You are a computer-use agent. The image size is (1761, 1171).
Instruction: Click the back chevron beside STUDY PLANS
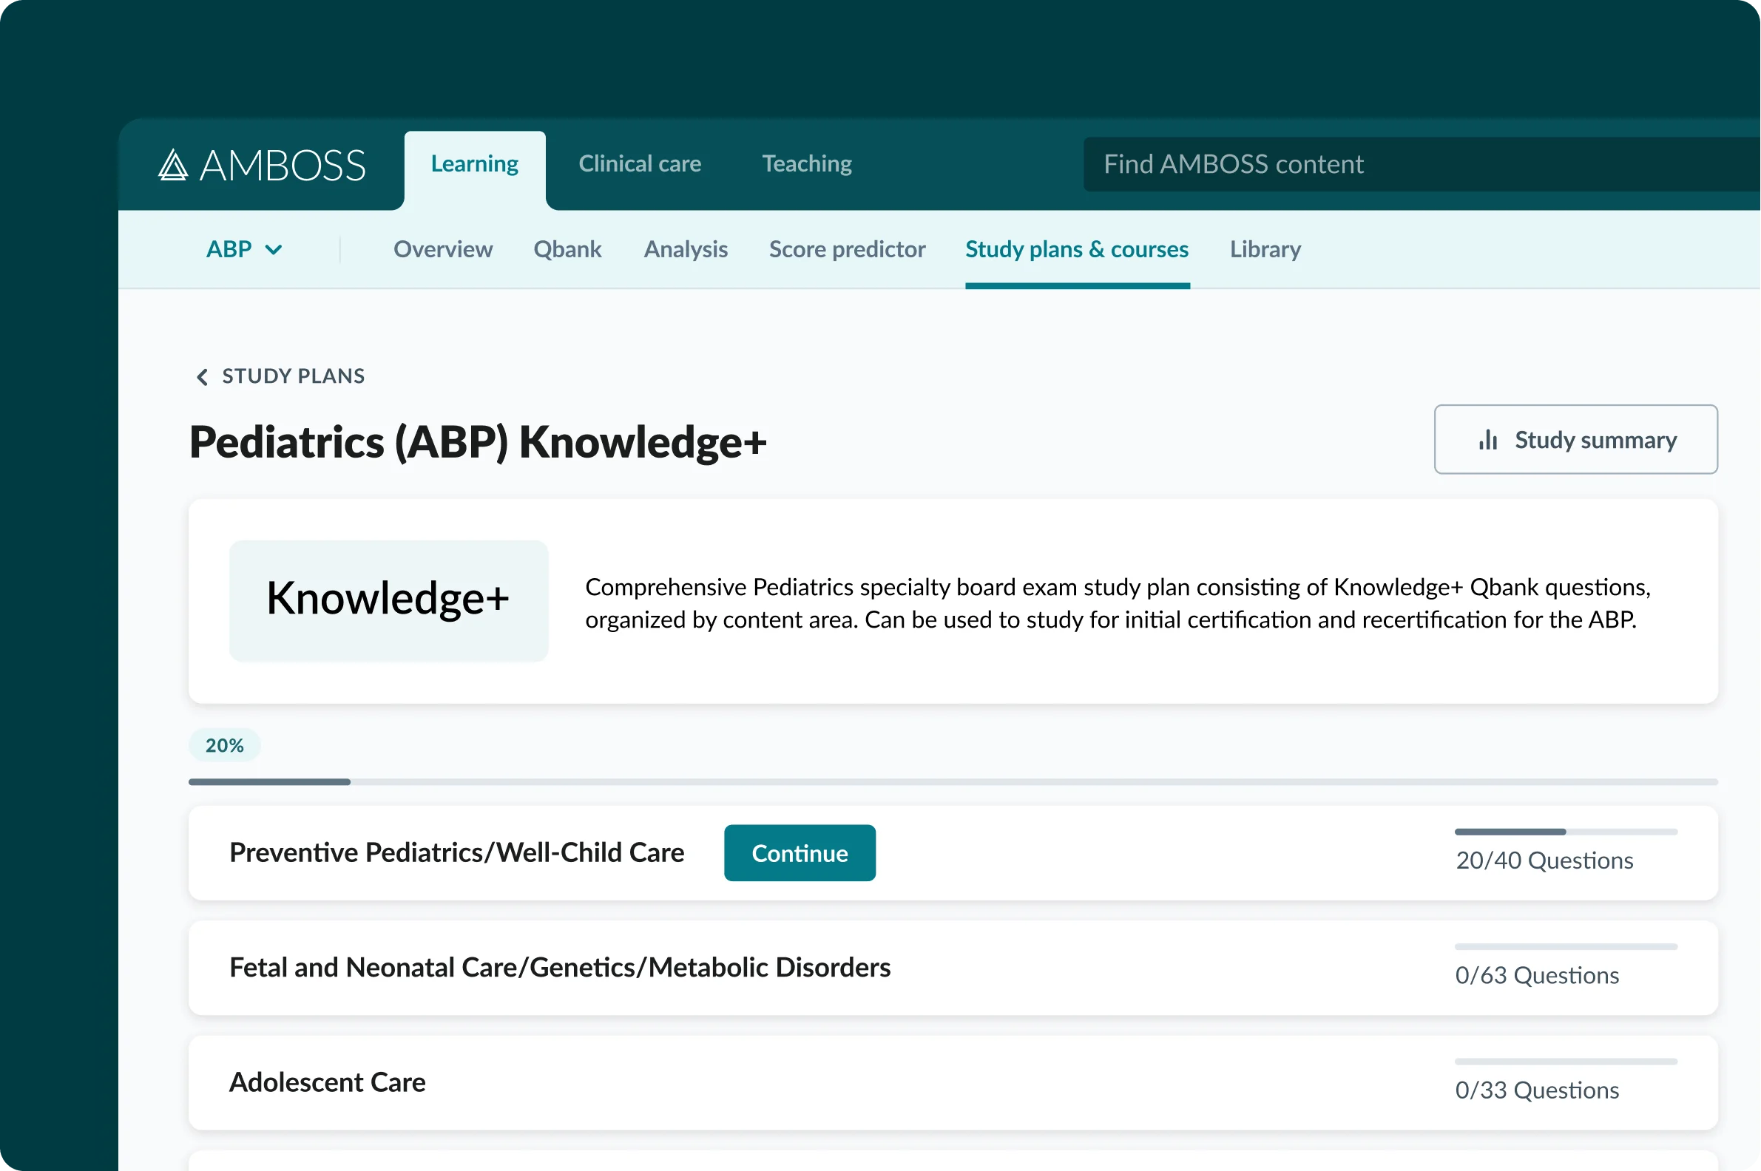tap(202, 376)
